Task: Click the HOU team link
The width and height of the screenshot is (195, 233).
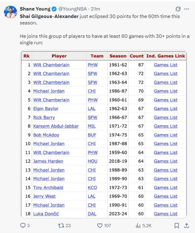Action: [x=92, y=161]
